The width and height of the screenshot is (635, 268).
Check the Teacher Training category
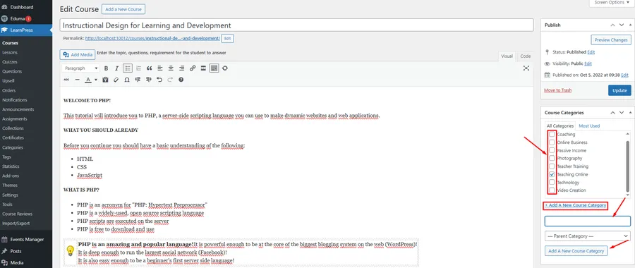point(552,166)
